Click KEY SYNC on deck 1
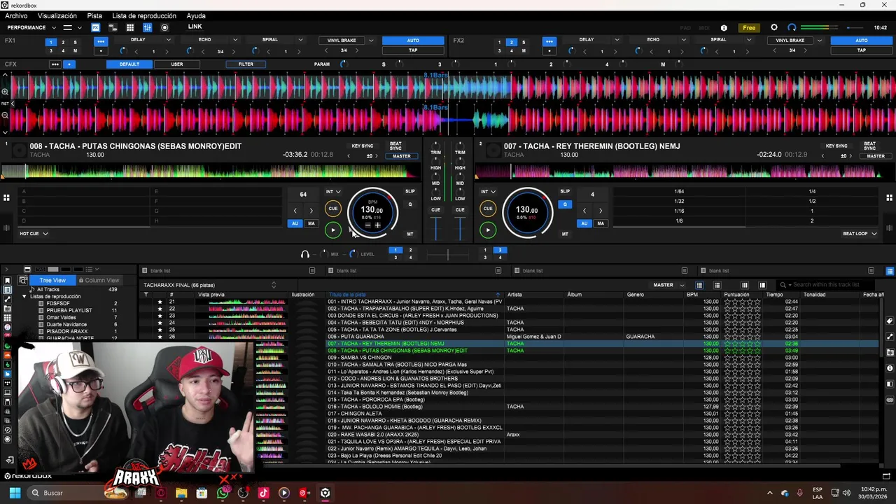This screenshot has height=504, width=896. tap(363, 146)
